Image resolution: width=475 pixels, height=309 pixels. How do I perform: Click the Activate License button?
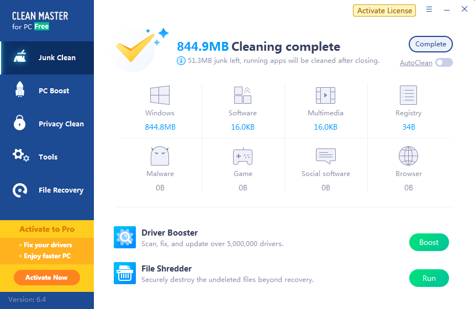pyautogui.click(x=384, y=10)
